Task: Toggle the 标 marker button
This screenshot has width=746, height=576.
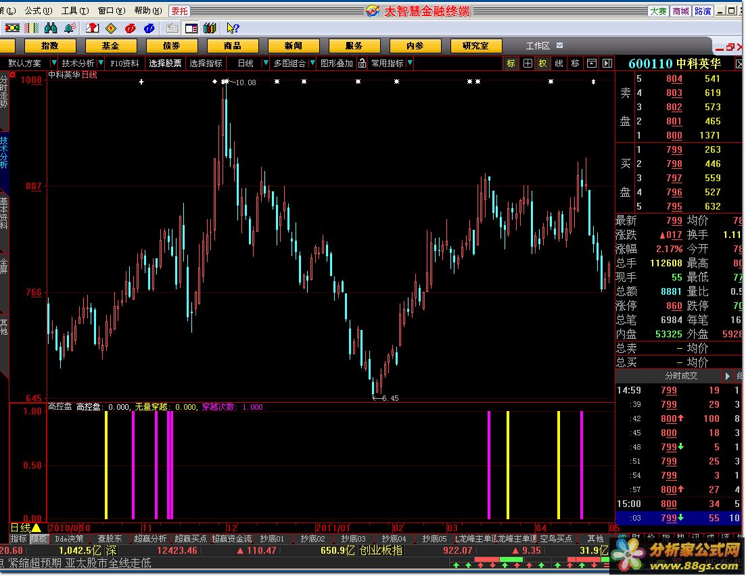Action: (x=511, y=64)
